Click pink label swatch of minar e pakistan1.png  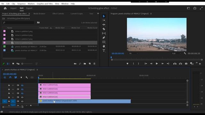4,31
